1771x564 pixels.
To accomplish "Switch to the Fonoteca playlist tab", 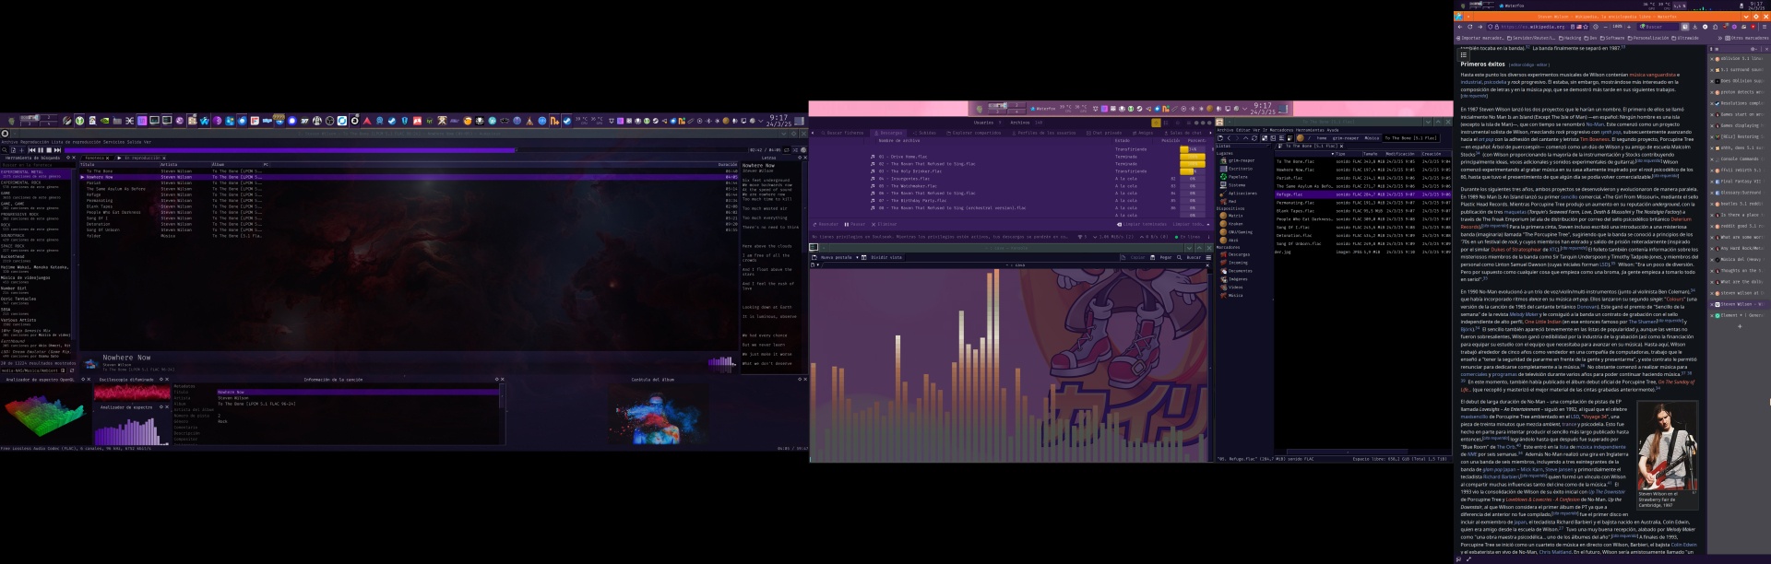I will pos(95,158).
